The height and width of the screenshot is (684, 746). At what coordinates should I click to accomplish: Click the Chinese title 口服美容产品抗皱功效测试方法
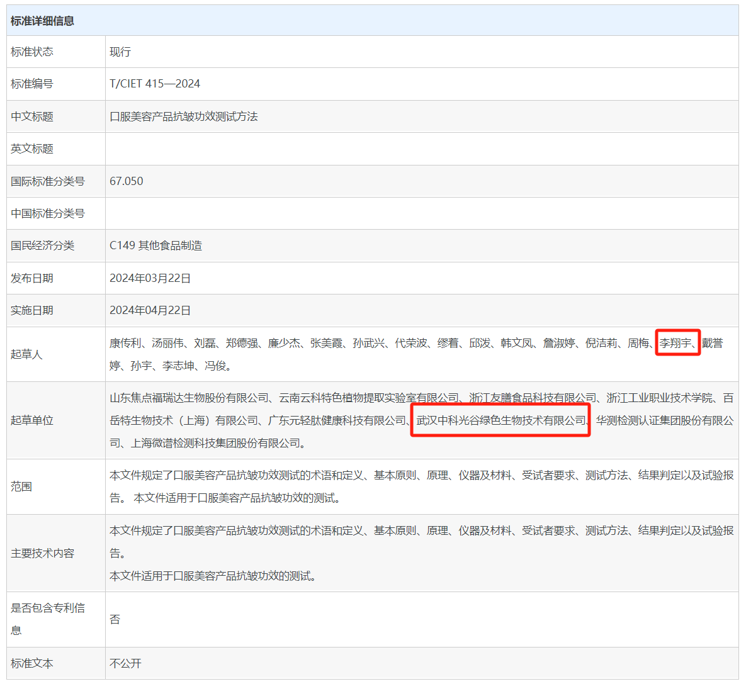point(184,116)
